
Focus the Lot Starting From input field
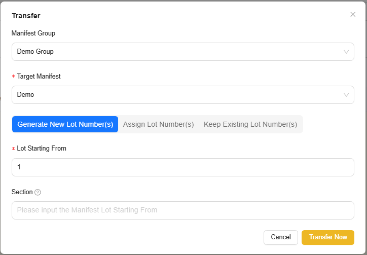coord(182,167)
